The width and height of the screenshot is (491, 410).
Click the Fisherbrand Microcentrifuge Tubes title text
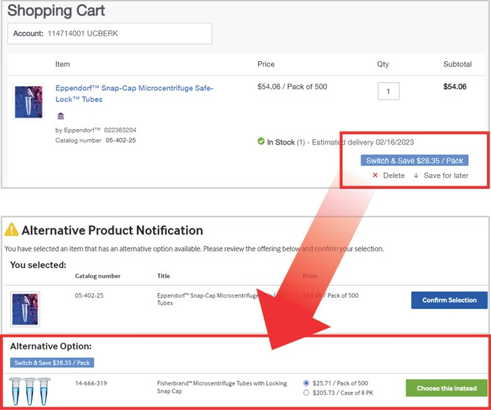point(222,387)
